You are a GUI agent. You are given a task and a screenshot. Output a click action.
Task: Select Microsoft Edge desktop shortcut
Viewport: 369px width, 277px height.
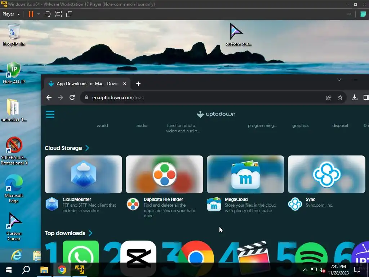click(14, 189)
